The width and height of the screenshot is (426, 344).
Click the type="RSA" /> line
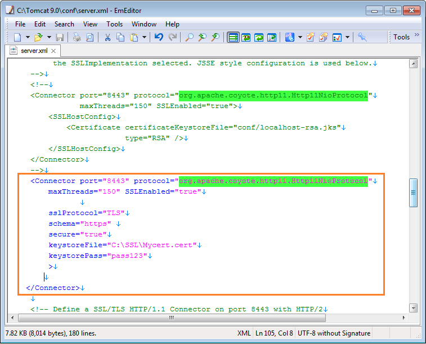pos(154,139)
